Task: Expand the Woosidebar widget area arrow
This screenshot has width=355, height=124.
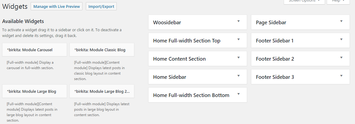Action: click(x=239, y=21)
